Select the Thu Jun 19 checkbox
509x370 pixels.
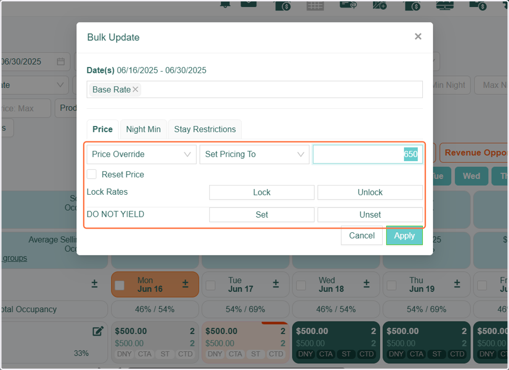click(392, 285)
